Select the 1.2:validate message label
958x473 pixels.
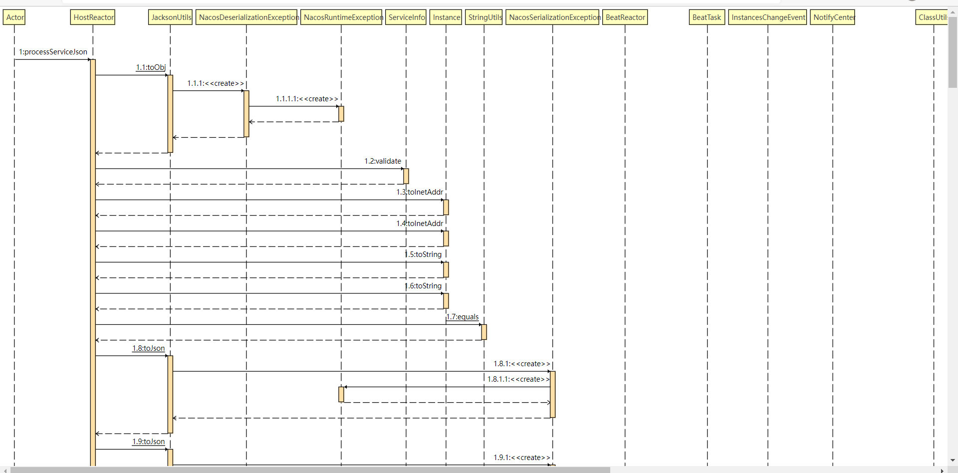coord(382,161)
